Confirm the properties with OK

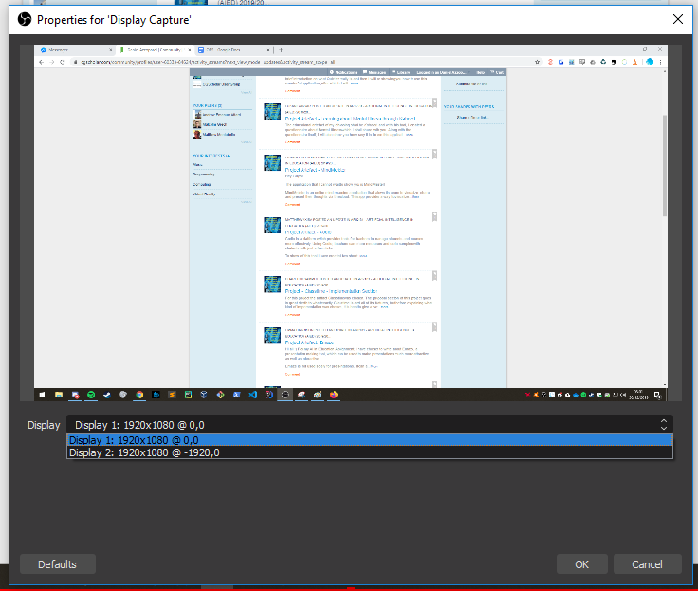click(x=582, y=564)
